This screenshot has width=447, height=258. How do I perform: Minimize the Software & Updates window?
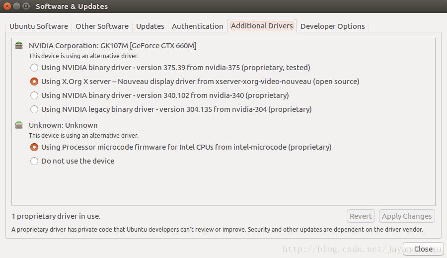pyautogui.click(x=16, y=6)
